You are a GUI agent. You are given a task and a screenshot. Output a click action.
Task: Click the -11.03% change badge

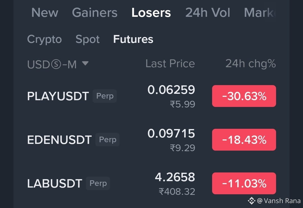(244, 183)
